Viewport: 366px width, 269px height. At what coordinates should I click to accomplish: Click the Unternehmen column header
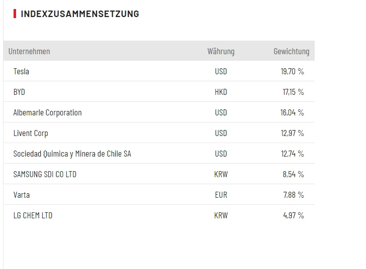(x=29, y=51)
